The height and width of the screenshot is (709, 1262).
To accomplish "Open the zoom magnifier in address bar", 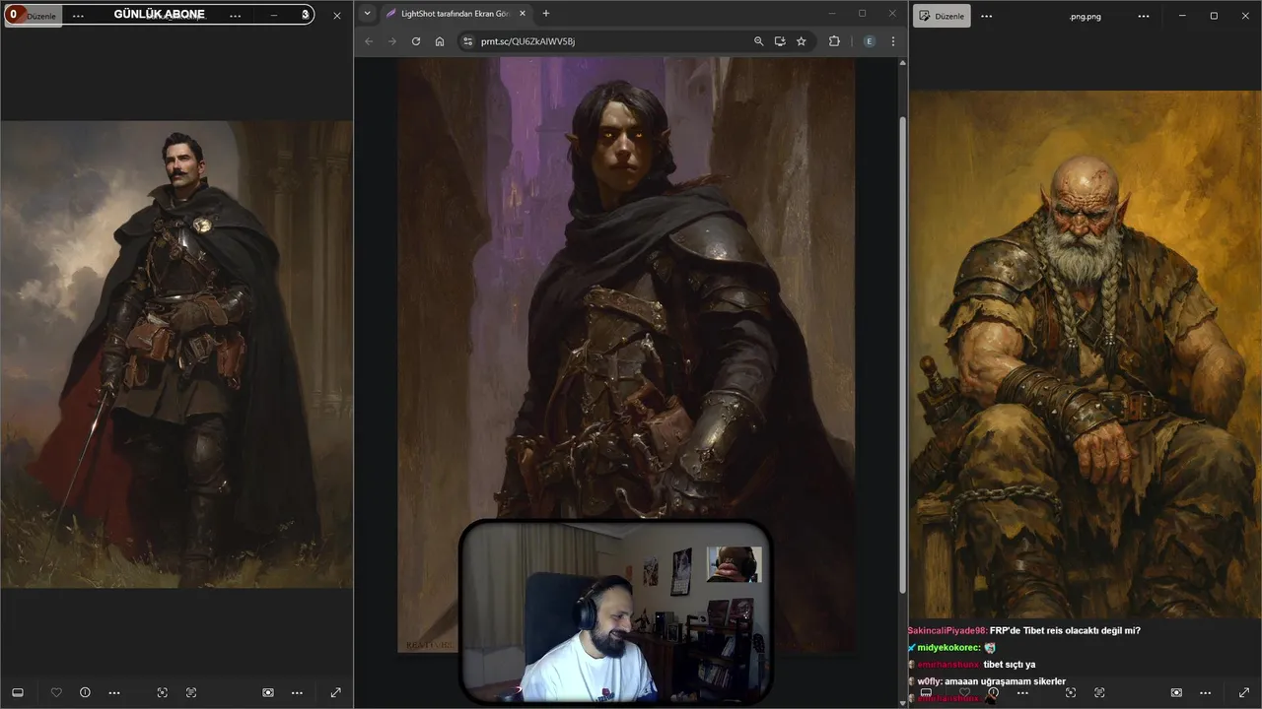I will 758,41.
